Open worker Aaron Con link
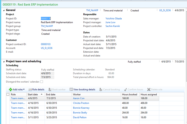The image size is (187, 124). coord(79,98)
